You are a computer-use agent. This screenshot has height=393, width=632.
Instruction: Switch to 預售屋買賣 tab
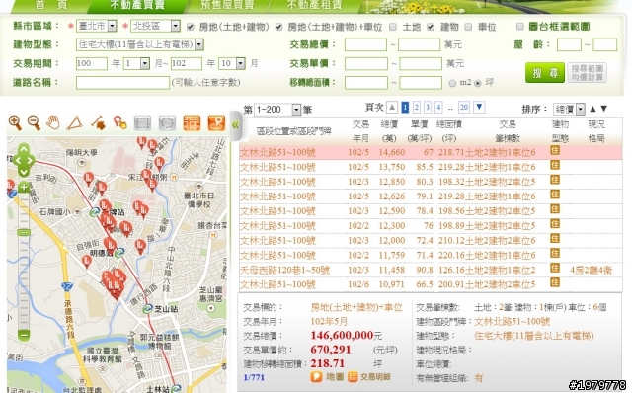[227, 5]
